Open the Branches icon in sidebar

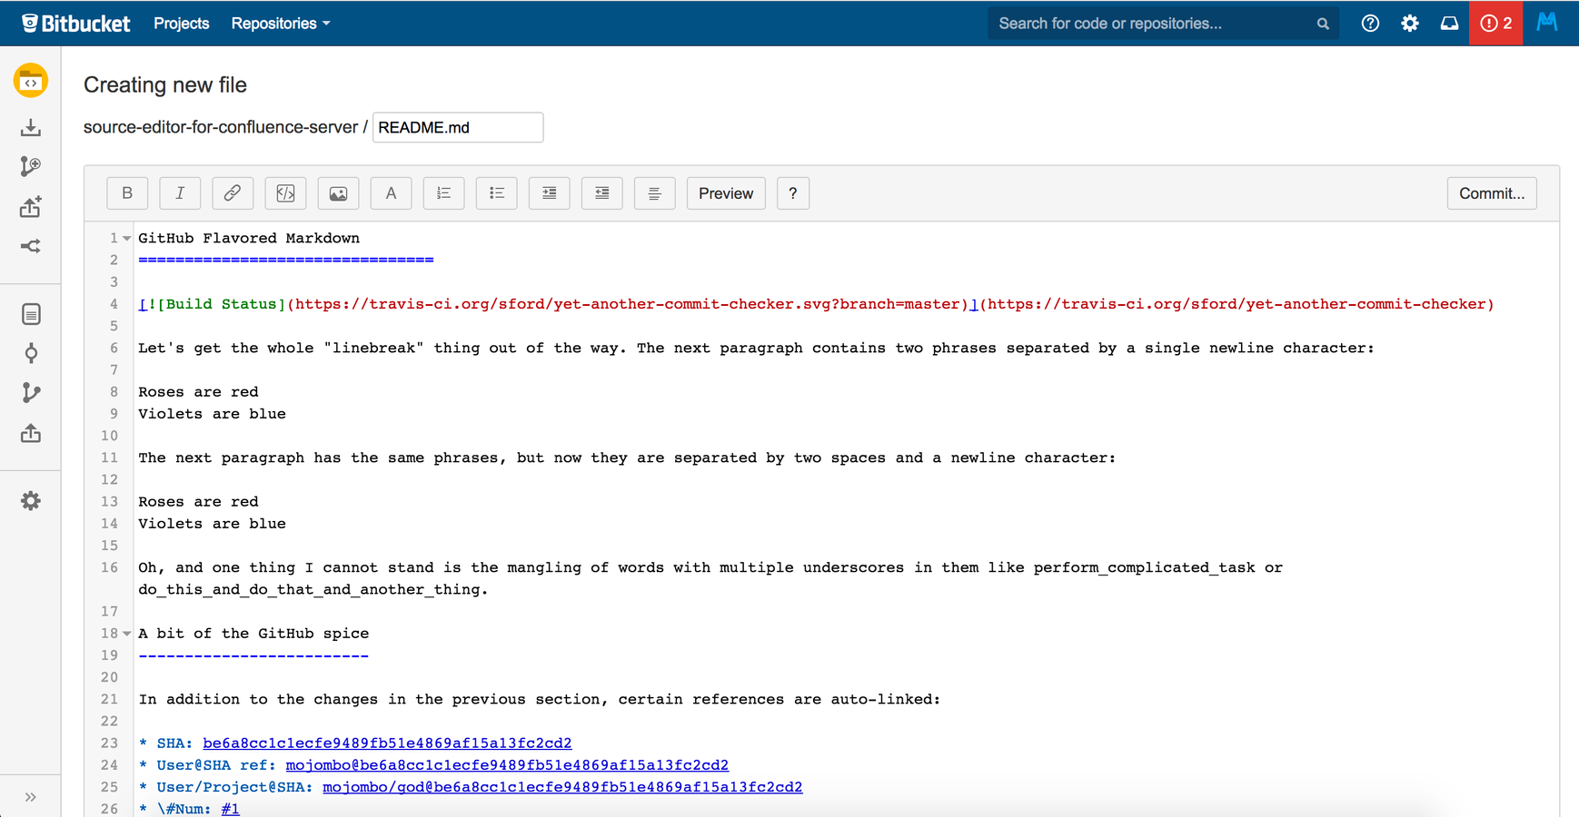[31, 392]
